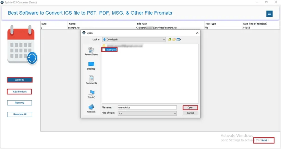Click Cancel in the Open dialog
The height and width of the screenshot is (149, 281).
[190, 113]
